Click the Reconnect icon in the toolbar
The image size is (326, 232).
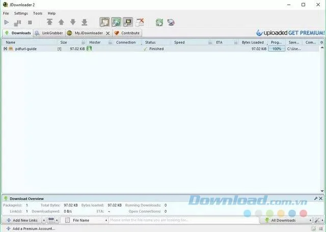(159, 22)
